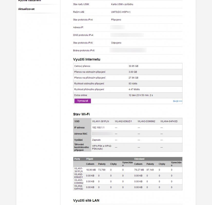Click the Přijaté header in the ports table
This screenshot has height=205, width=212.
[90, 159]
